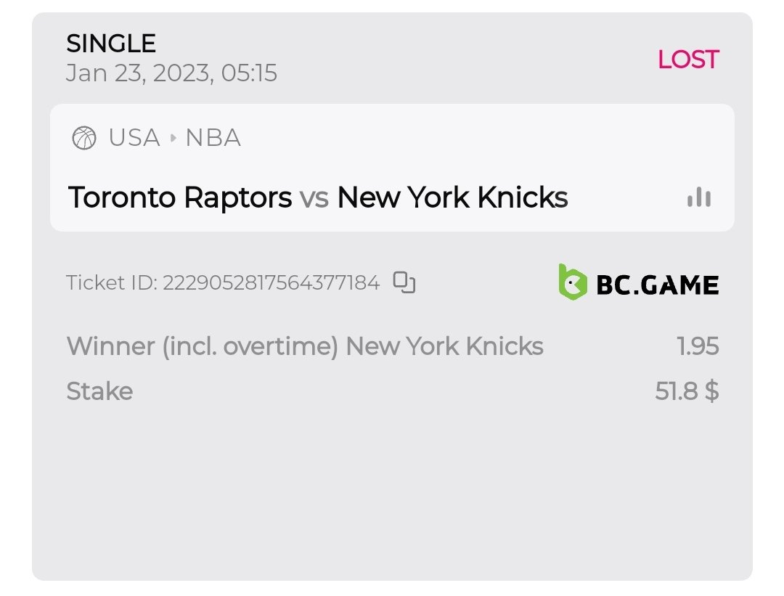The width and height of the screenshot is (784, 596).
Task: Click the BC.GAME brand name text
Action: coord(657,285)
